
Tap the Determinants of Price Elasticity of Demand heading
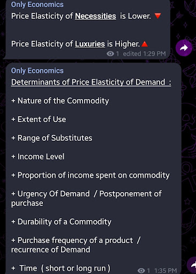click(91, 82)
